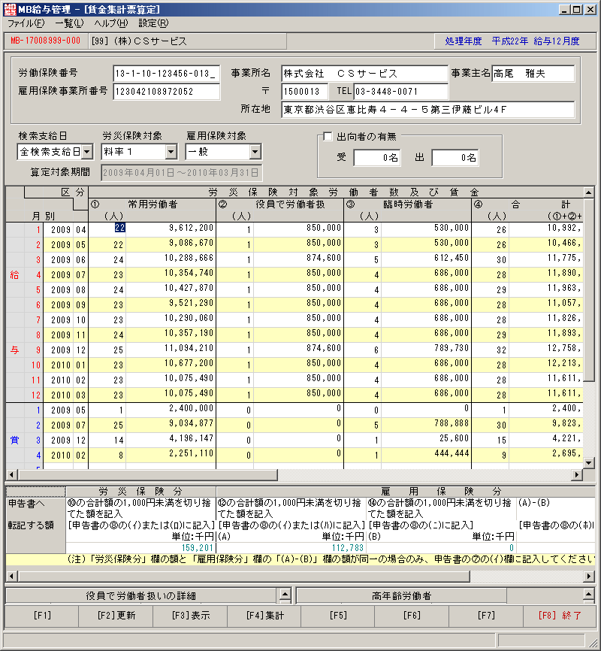Click the MB app icon in title bar
601x651 pixels.
click(x=10, y=9)
